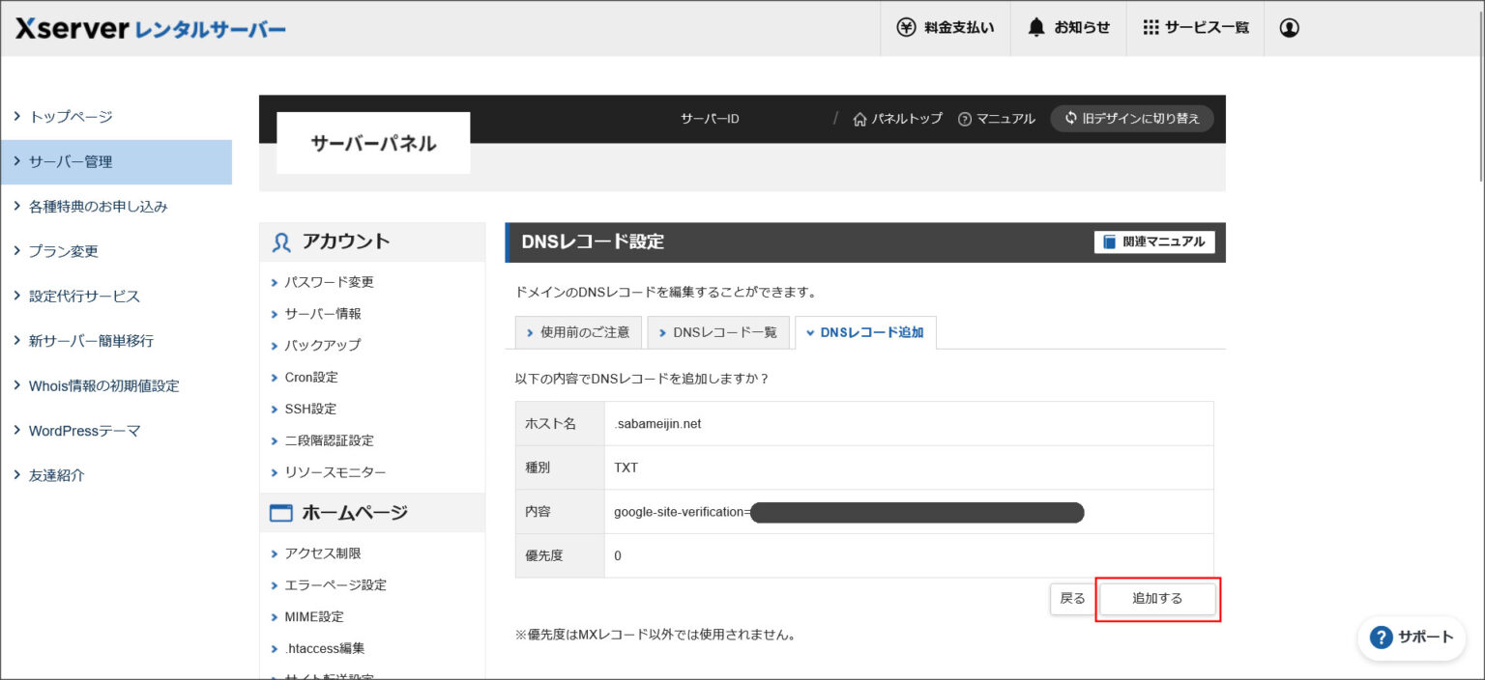Open the 使用前のご注意 tab
The height and width of the screenshot is (680, 1485).
[578, 332]
